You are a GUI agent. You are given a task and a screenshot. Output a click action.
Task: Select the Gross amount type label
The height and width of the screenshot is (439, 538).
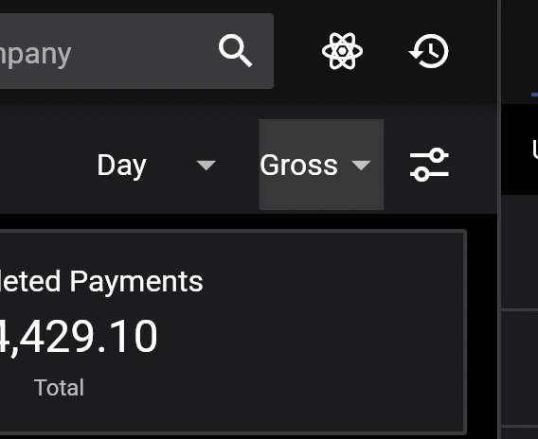click(x=299, y=166)
